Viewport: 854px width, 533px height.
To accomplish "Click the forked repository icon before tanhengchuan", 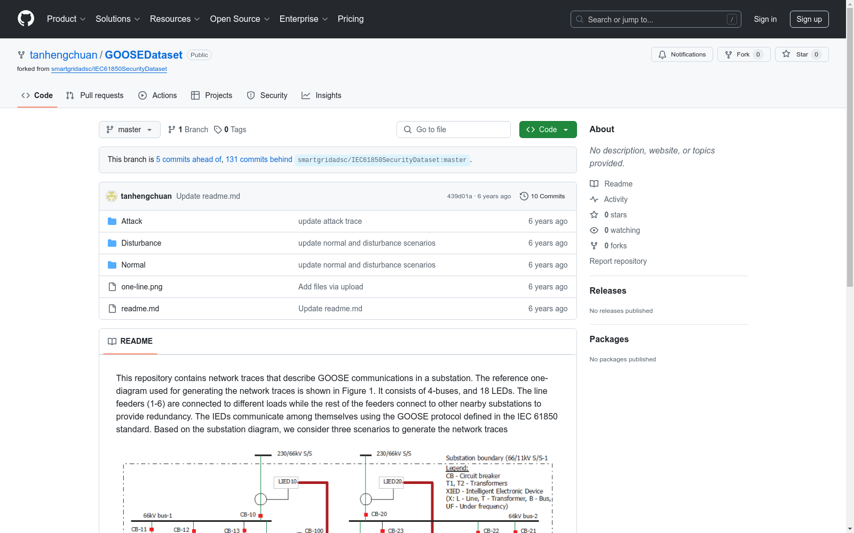I will coord(21,55).
